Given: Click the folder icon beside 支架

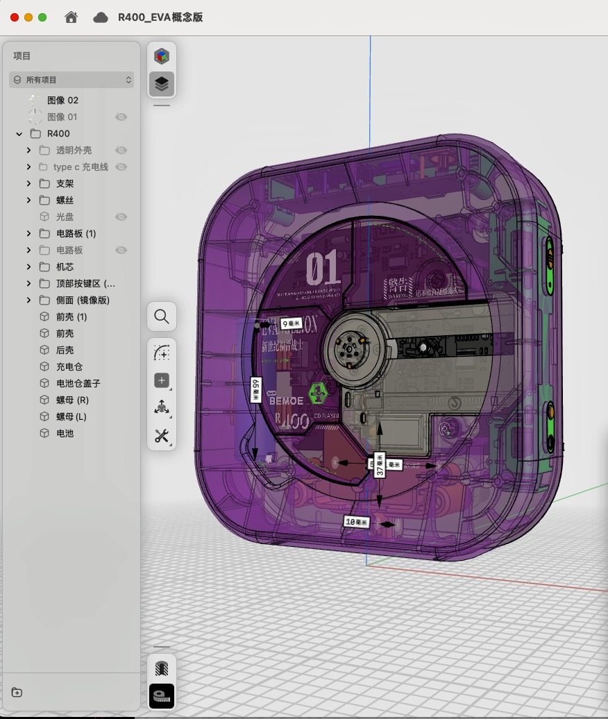Looking at the screenshot, I should pos(44,183).
